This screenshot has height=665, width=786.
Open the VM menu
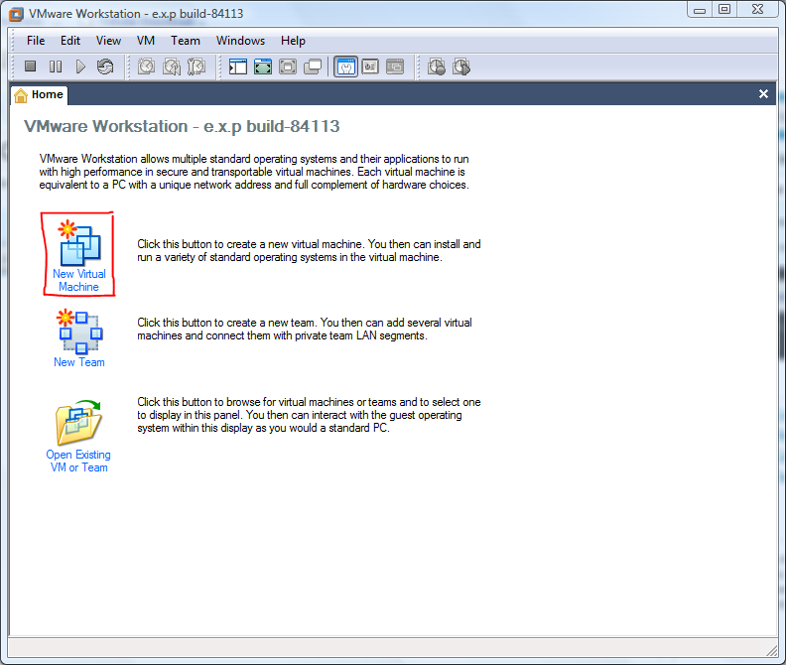(x=146, y=41)
